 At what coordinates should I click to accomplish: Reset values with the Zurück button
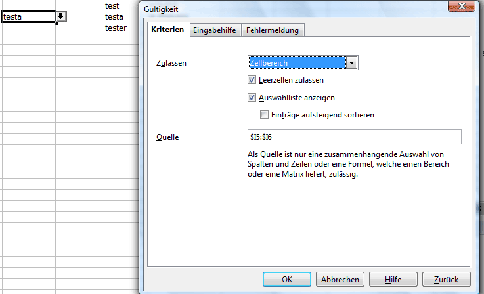[x=446, y=279]
